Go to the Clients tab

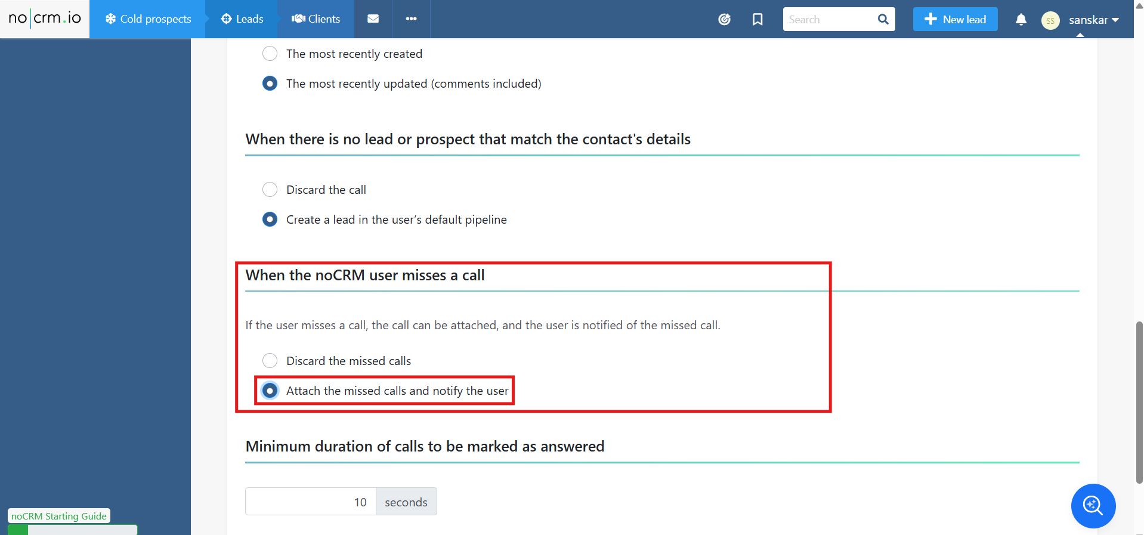[316, 19]
